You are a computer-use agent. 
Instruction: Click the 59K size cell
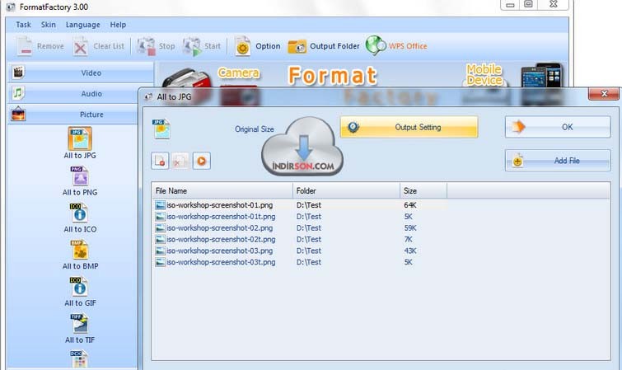[x=410, y=228]
